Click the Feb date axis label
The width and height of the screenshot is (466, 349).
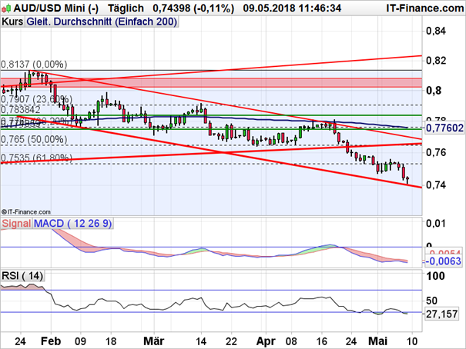[x=51, y=341]
